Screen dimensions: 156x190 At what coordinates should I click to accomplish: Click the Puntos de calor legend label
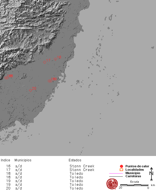click(137, 166)
